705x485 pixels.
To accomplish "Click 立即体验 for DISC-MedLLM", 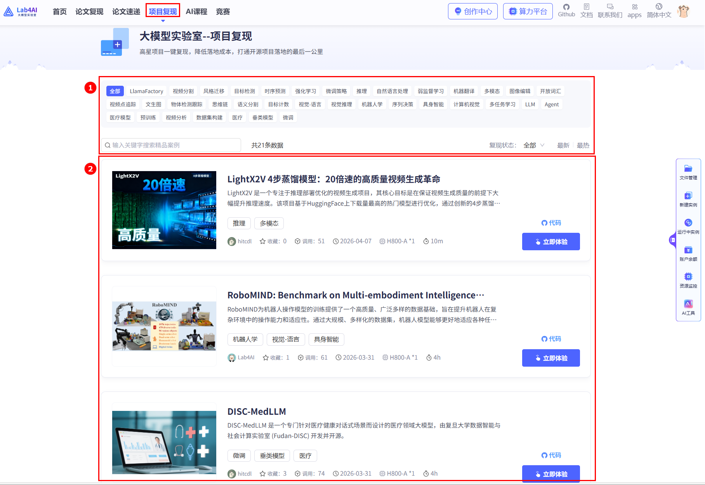I will click(x=551, y=474).
